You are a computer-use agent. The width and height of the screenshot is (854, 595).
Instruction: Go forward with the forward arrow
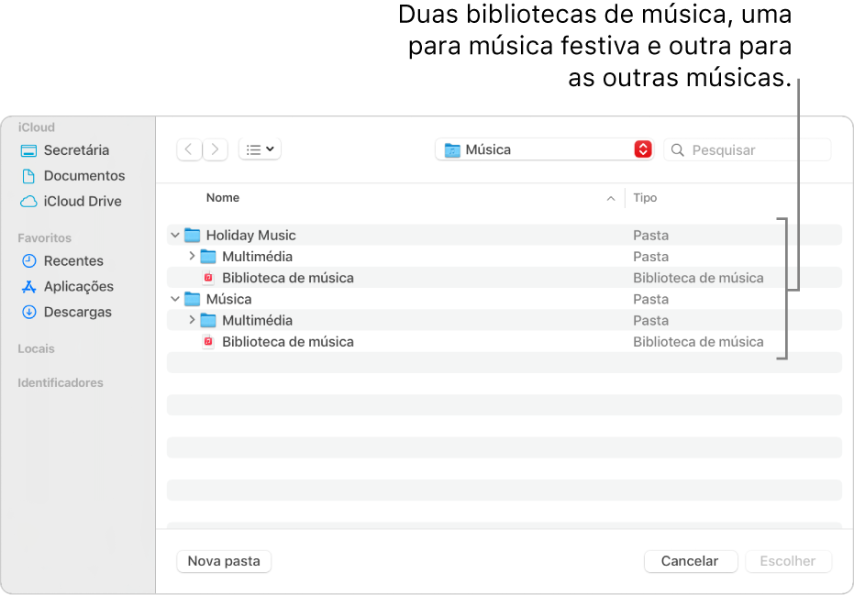coord(216,149)
